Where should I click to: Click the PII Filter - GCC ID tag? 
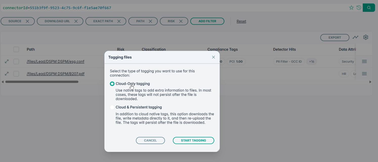(x=289, y=62)
